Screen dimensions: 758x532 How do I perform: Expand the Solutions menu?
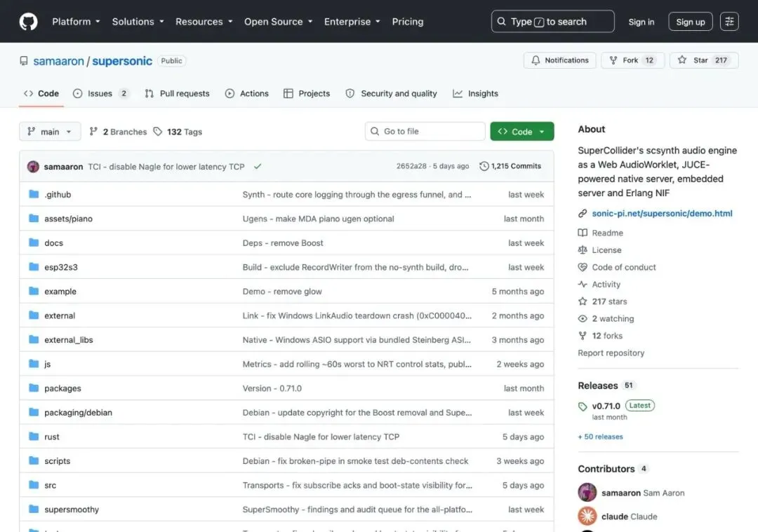pyautogui.click(x=138, y=22)
